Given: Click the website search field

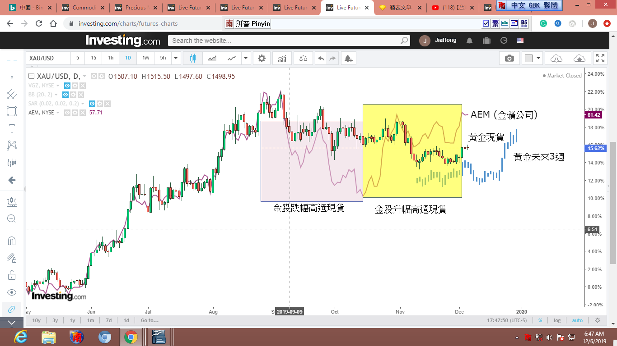Looking at the screenshot, I should click(289, 41).
